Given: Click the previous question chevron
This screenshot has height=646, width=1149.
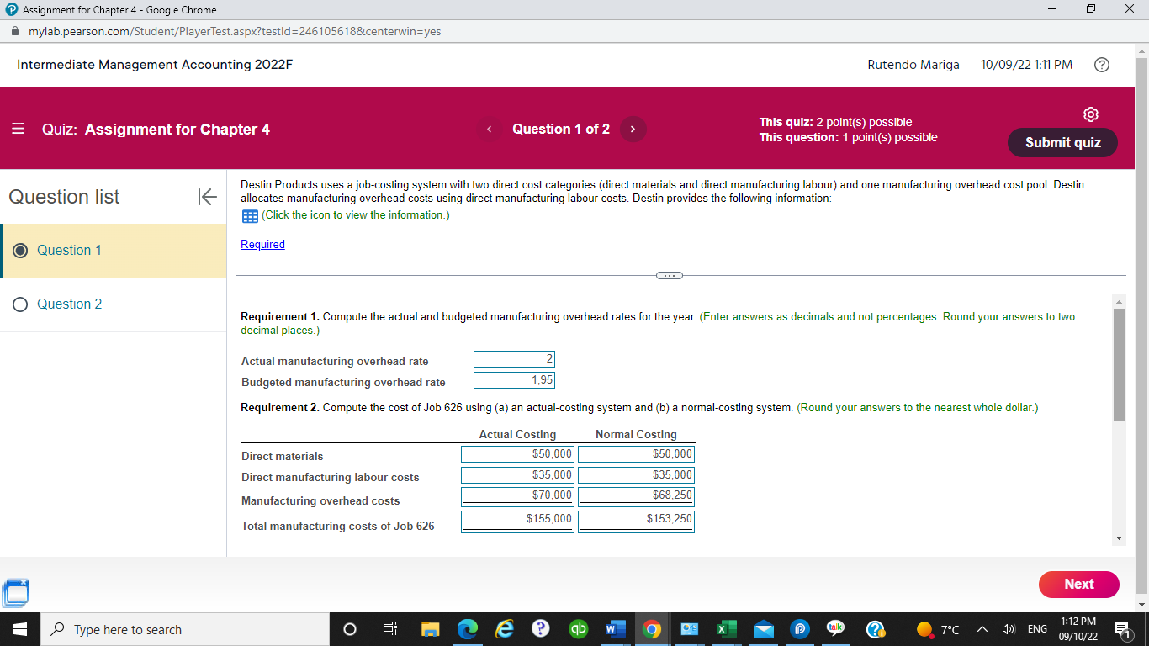Looking at the screenshot, I should (489, 129).
